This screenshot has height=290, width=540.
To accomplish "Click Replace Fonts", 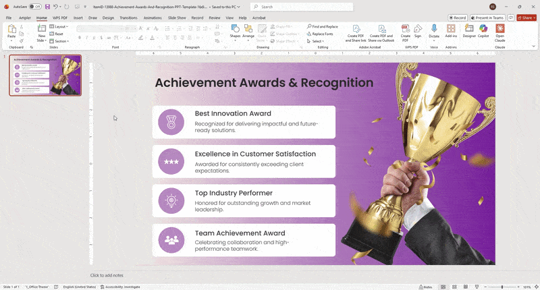I will point(320,34).
